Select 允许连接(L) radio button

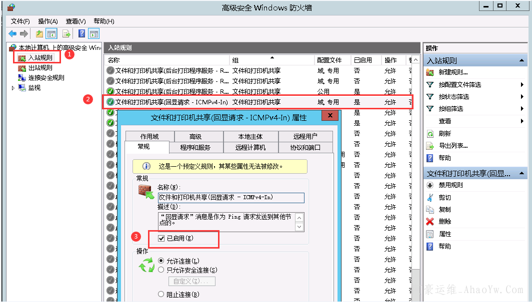point(161,261)
